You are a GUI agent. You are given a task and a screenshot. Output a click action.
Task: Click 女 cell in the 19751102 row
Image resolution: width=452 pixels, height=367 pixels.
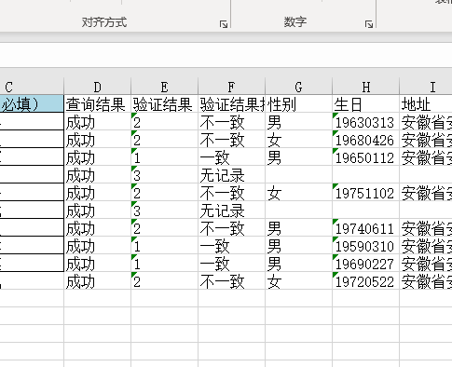click(x=298, y=193)
